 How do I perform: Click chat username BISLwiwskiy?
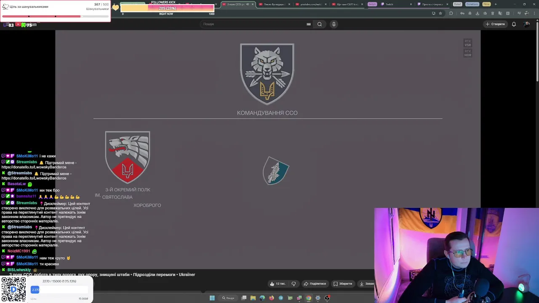coord(19,270)
